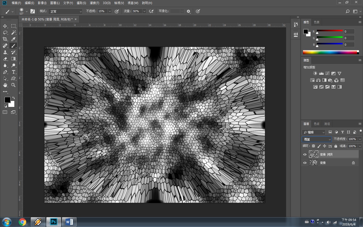The image size is (363, 227).
Task: Toggle the layer filter switch
Action: [x=361, y=131]
